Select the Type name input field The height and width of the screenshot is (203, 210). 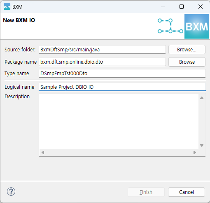(x=122, y=73)
